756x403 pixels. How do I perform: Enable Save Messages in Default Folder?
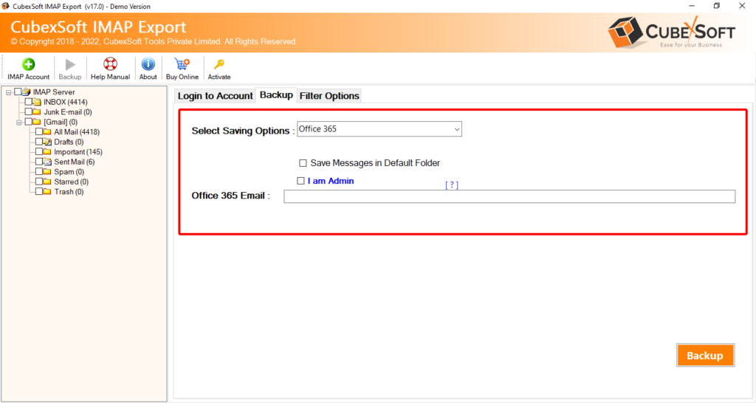[303, 163]
